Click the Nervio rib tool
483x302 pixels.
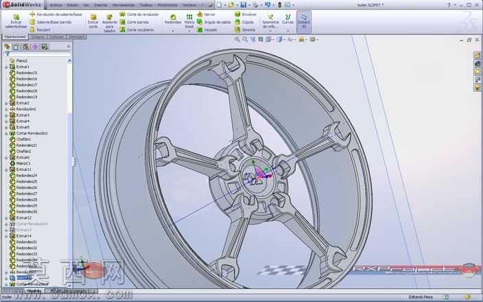coord(206,14)
